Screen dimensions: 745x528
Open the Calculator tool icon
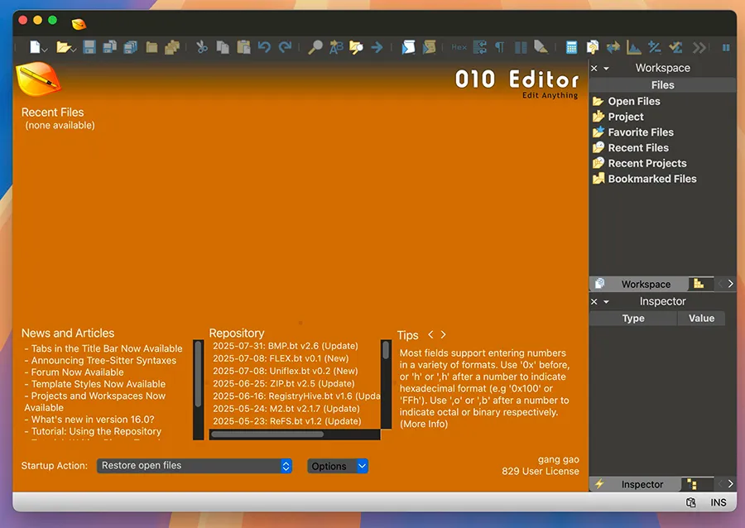(x=571, y=47)
